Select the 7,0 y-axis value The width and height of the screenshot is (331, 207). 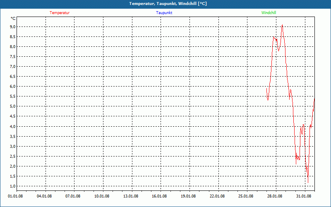click(13, 66)
